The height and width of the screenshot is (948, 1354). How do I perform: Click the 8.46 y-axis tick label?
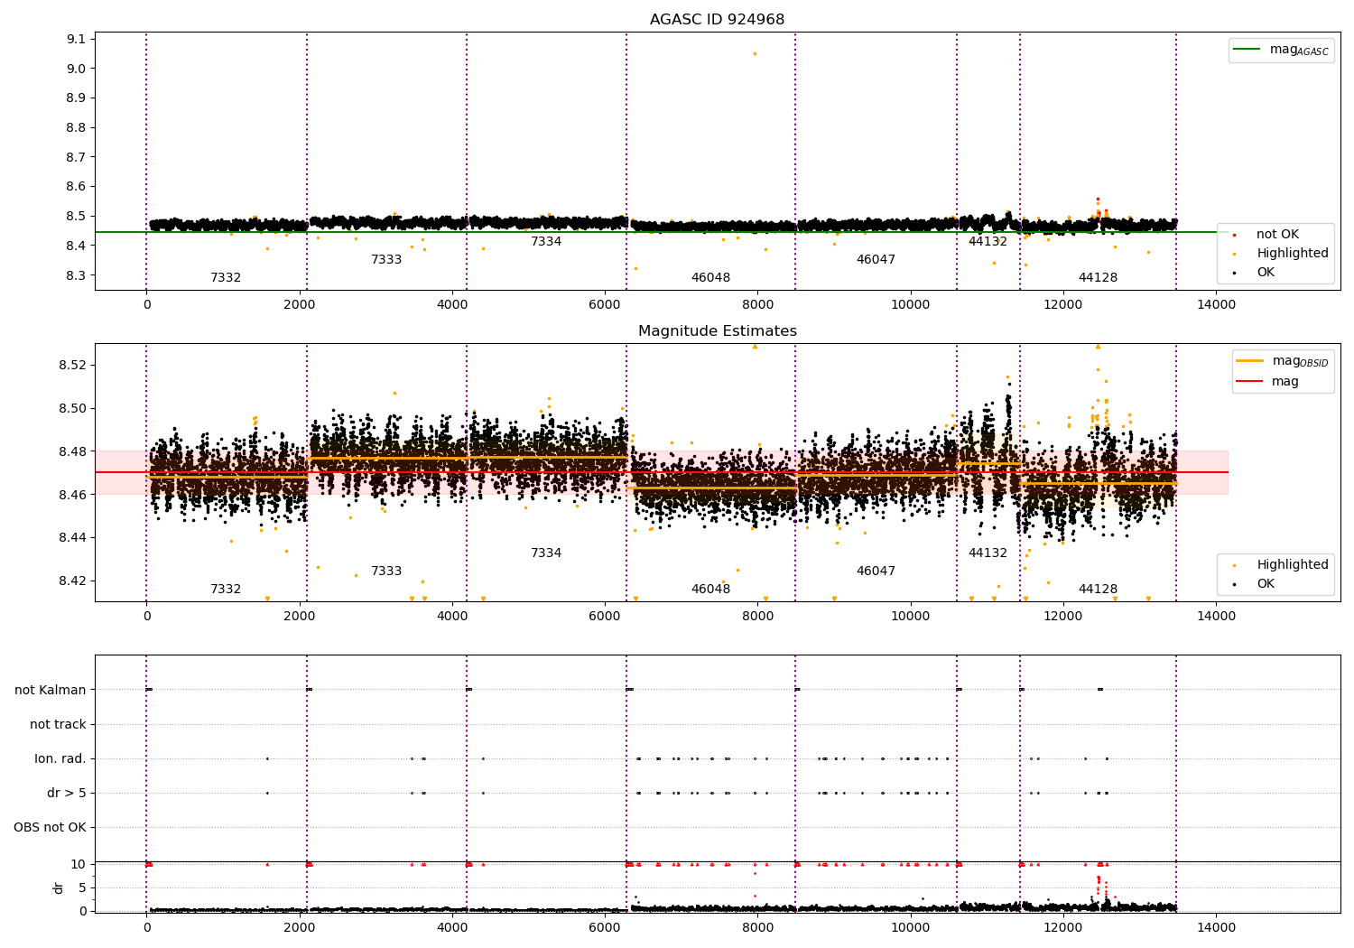73,495
